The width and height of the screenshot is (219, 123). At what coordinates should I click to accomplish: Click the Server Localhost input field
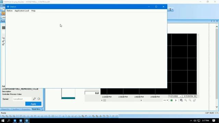[x=22, y=99]
